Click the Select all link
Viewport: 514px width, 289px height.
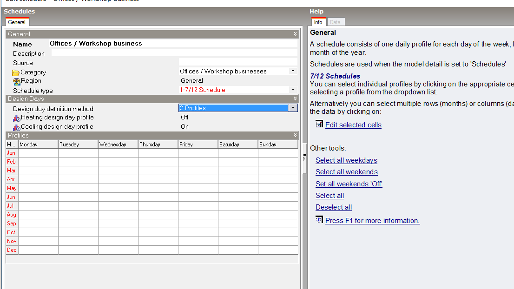330,196
